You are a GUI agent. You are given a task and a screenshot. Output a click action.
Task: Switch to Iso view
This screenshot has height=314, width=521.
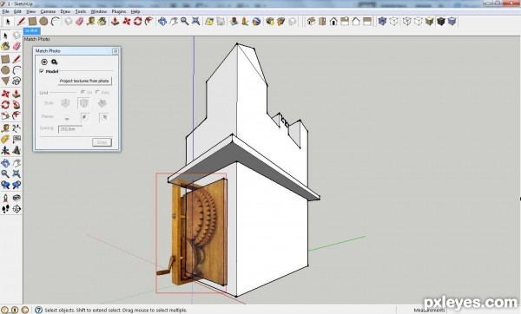(311, 22)
